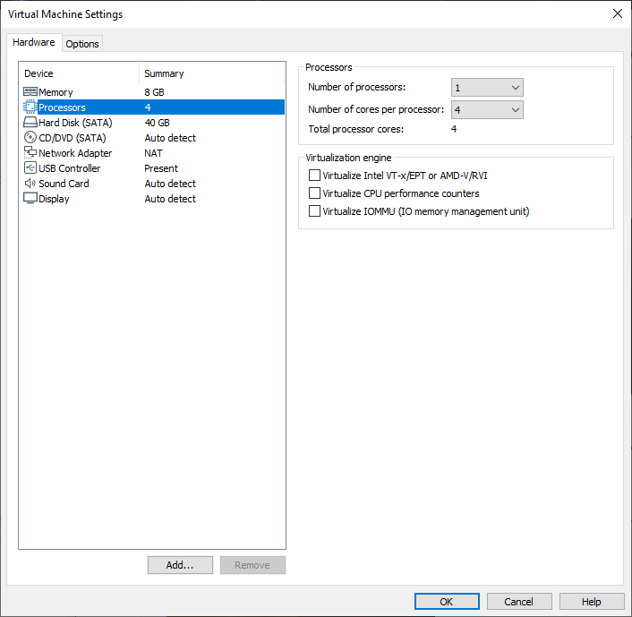Check Virtualize CPU performance counters
The height and width of the screenshot is (617, 632).
tap(314, 193)
